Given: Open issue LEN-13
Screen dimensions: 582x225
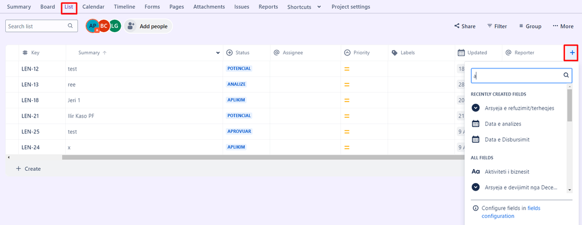Looking at the screenshot, I should pos(30,85).
